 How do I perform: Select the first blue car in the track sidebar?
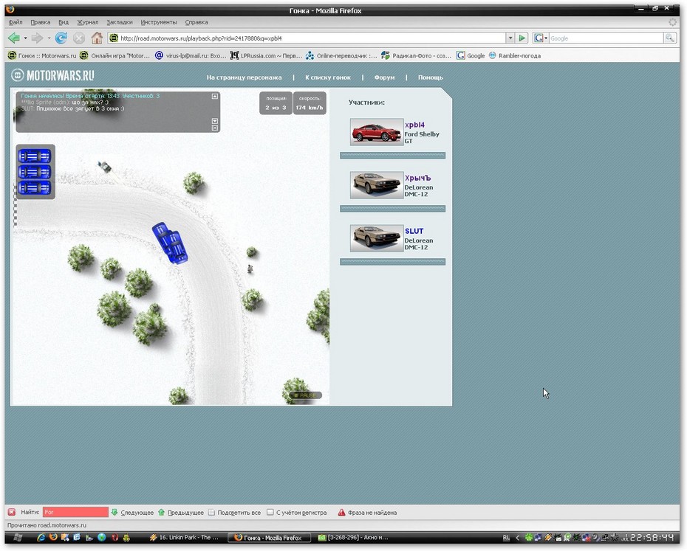35,156
